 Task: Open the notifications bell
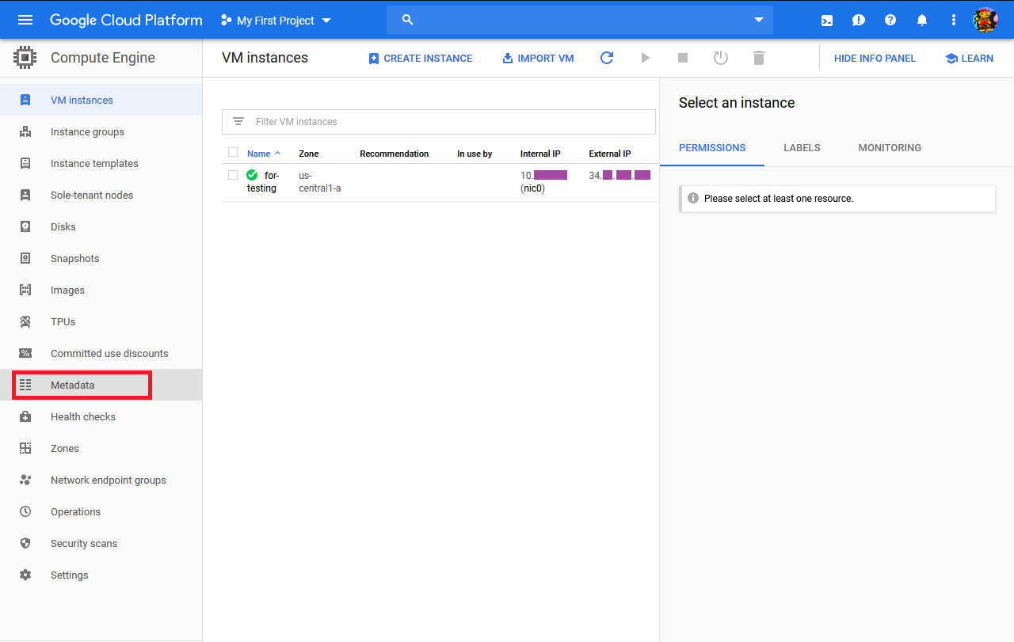click(922, 21)
